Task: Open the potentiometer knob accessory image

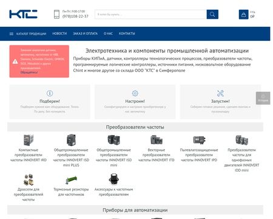Action: click(113, 179)
